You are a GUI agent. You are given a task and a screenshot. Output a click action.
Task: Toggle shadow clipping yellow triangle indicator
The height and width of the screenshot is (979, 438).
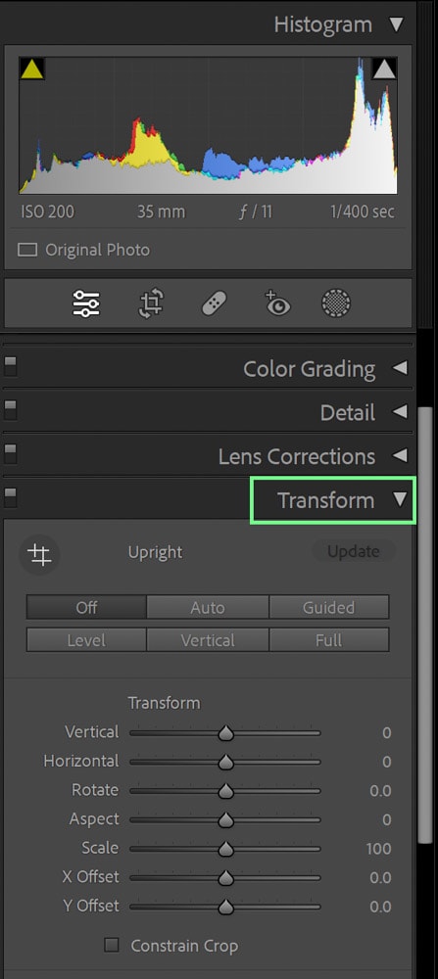[32, 69]
